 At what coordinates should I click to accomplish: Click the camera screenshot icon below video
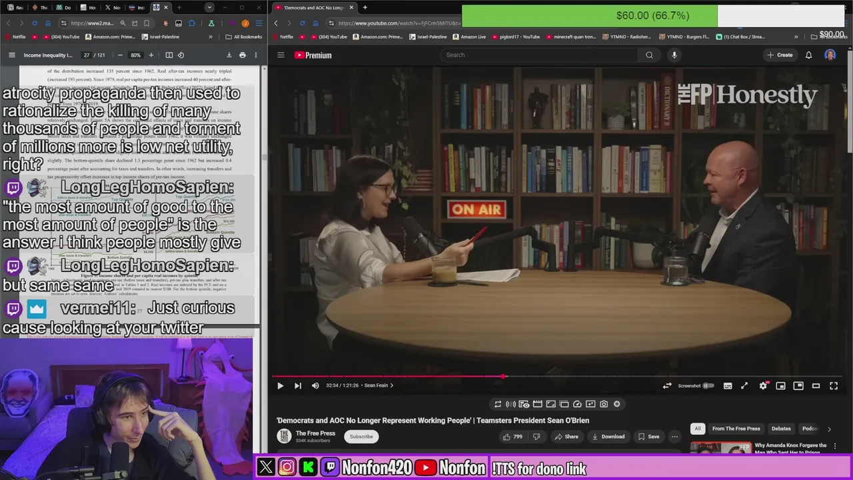604,404
